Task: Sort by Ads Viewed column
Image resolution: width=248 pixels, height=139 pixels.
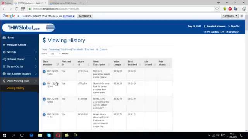Action: pyautogui.click(x=165, y=63)
